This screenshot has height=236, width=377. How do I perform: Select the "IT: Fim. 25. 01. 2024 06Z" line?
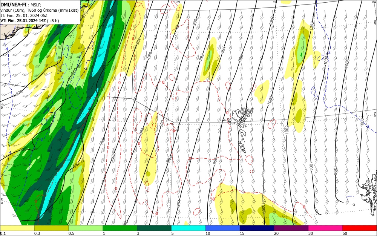pyautogui.click(x=24, y=15)
